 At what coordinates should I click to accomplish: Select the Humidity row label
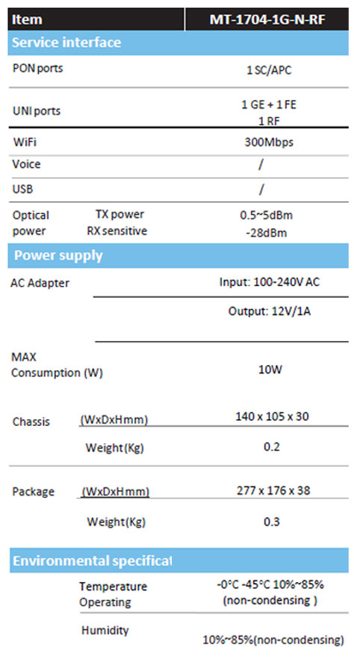click(105, 630)
